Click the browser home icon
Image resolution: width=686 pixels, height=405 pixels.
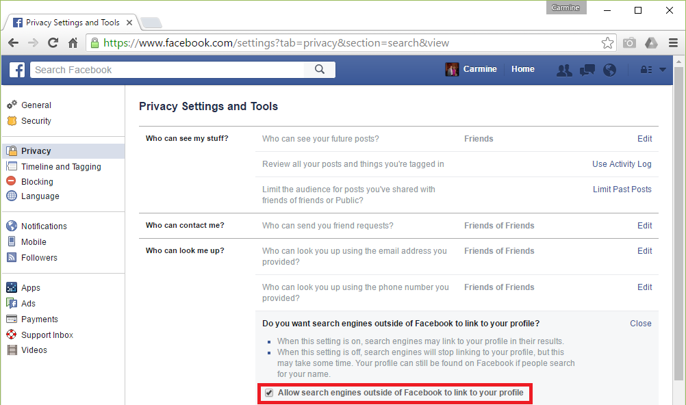point(73,43)
